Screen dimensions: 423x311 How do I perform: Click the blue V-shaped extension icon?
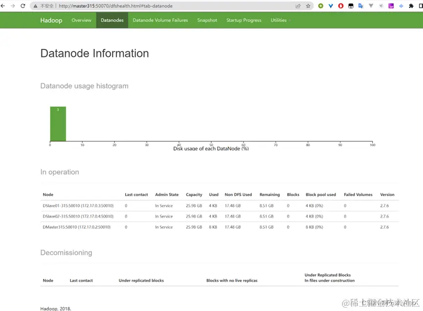[x=331, y=6]
